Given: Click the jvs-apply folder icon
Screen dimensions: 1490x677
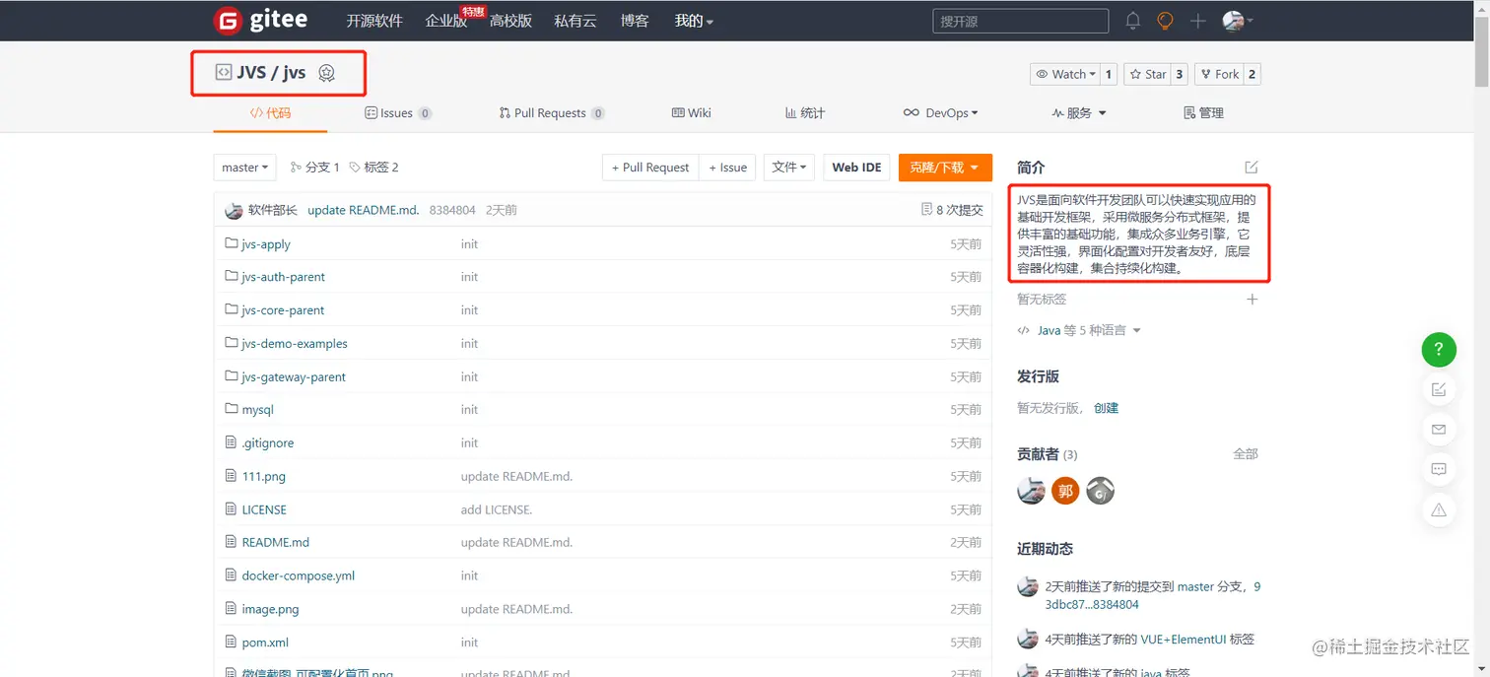Looking at the screenshot, I should pos(232,243).
